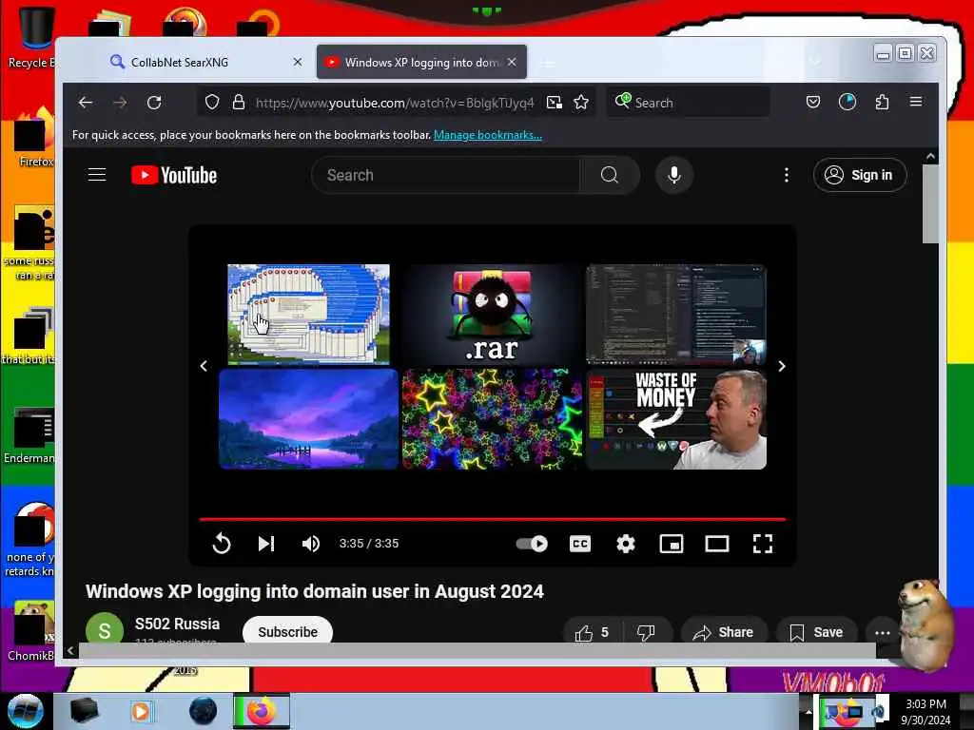Like the video
The height and width of the screenshot is (730, 974).
pyautogui.click(x=592, y=632)
